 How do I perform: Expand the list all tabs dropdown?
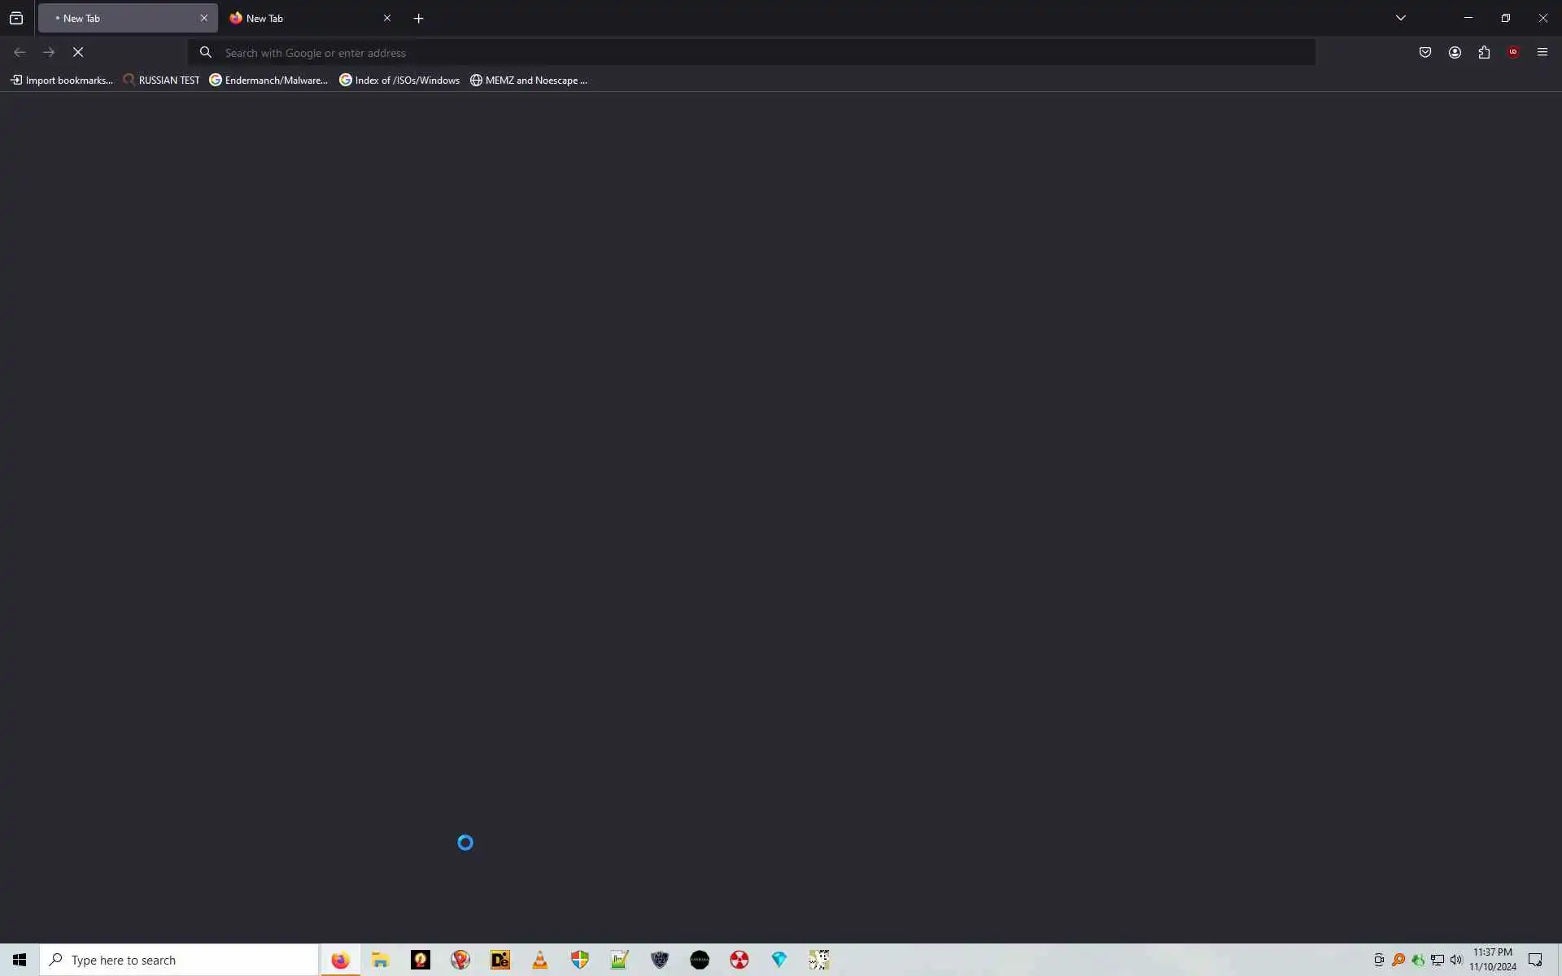click(1400, 18)
